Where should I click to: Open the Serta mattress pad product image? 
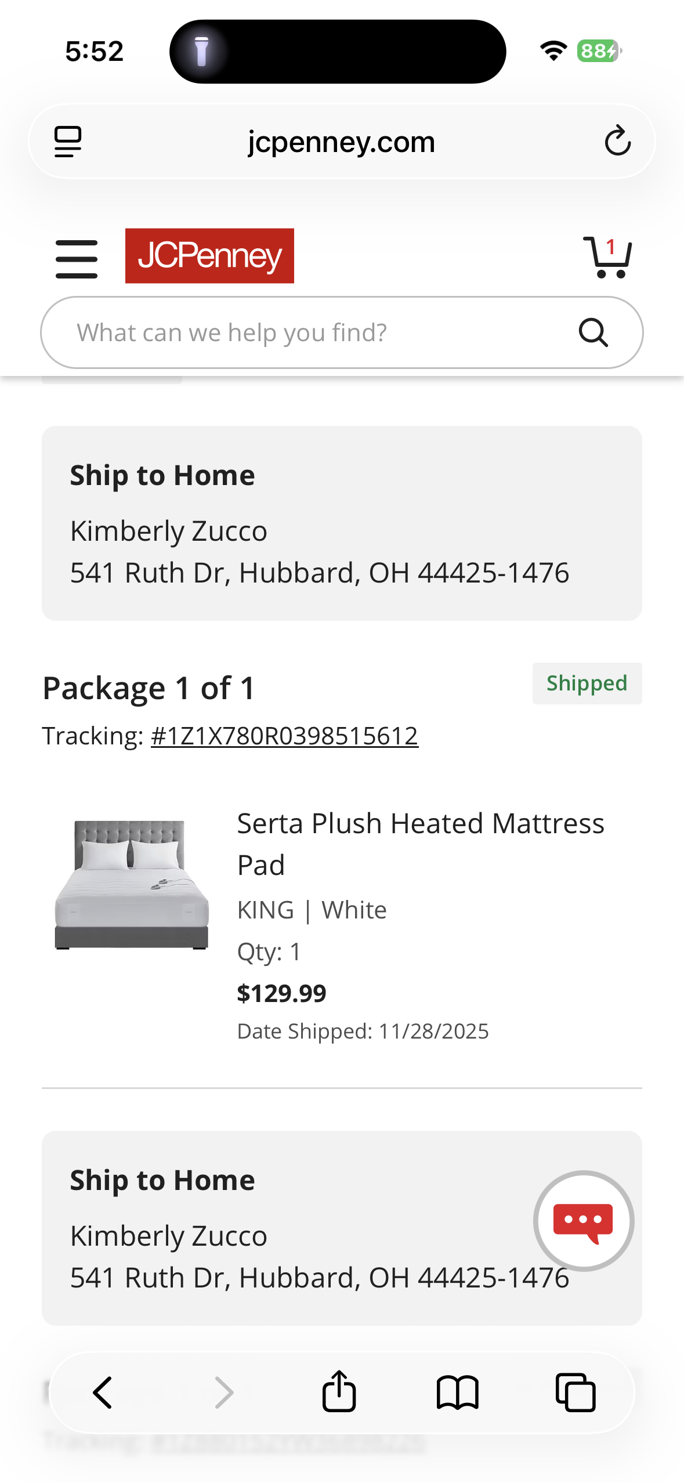[x=132, y=884]
